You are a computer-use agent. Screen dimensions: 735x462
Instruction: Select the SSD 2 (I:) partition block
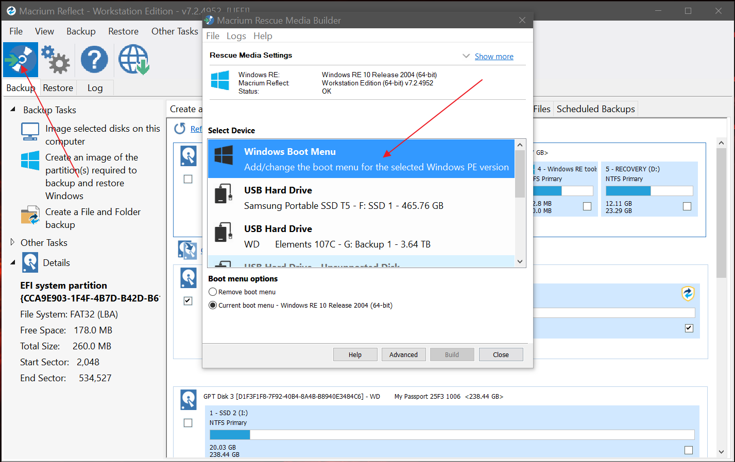(x=452, y=432)
